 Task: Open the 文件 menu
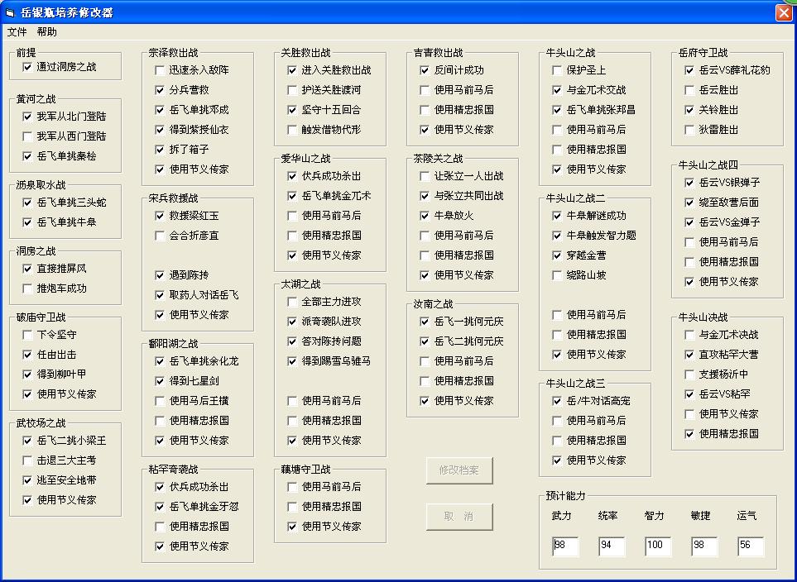[17, 31]
